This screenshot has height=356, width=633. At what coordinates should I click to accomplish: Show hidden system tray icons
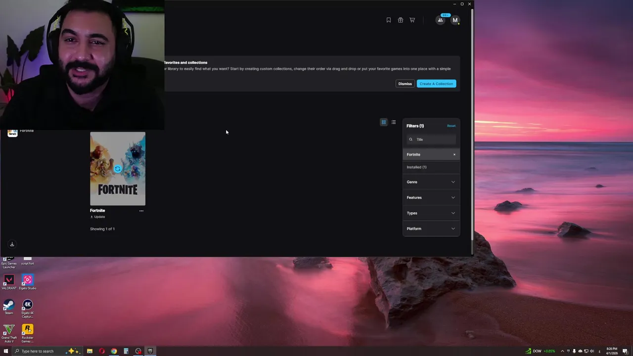[562, 351]
